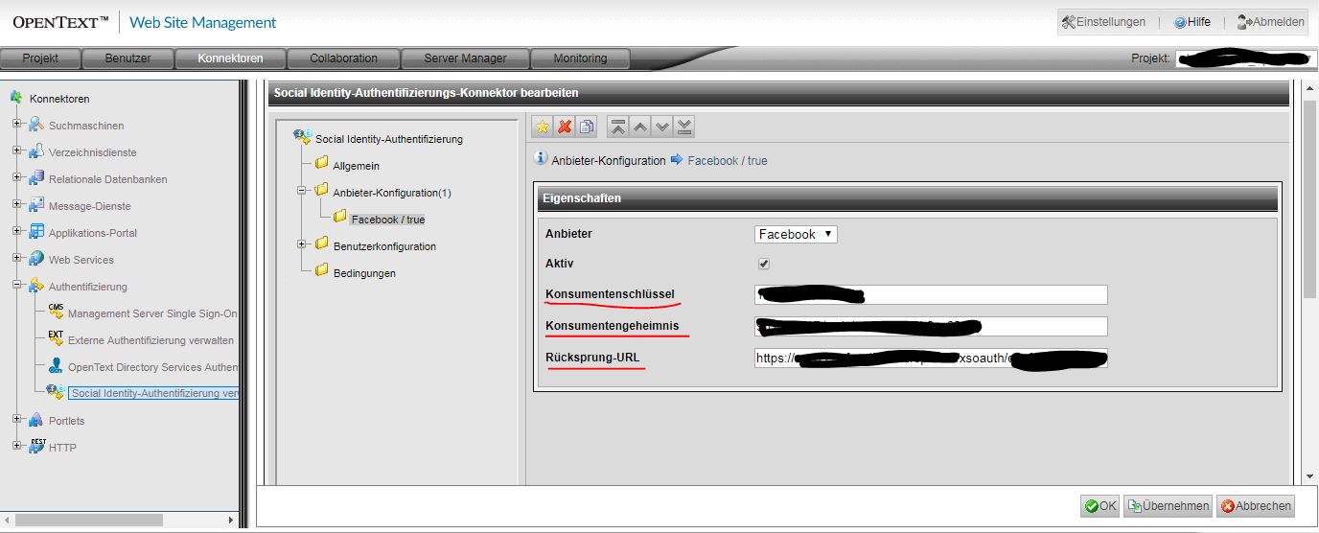Click the Rücksprung-URL input field
Image resolution: width=1319 pixels, height=533 pixels.
click(931, 358)
